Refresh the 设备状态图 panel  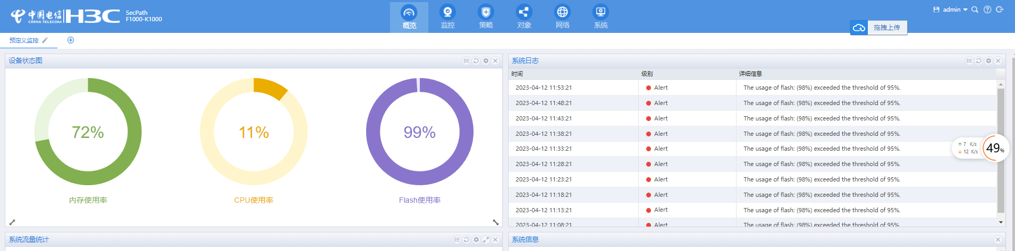[x=476, y=61]
